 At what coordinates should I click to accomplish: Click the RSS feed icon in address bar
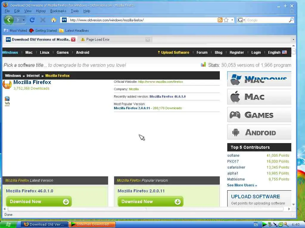(220, 20)
